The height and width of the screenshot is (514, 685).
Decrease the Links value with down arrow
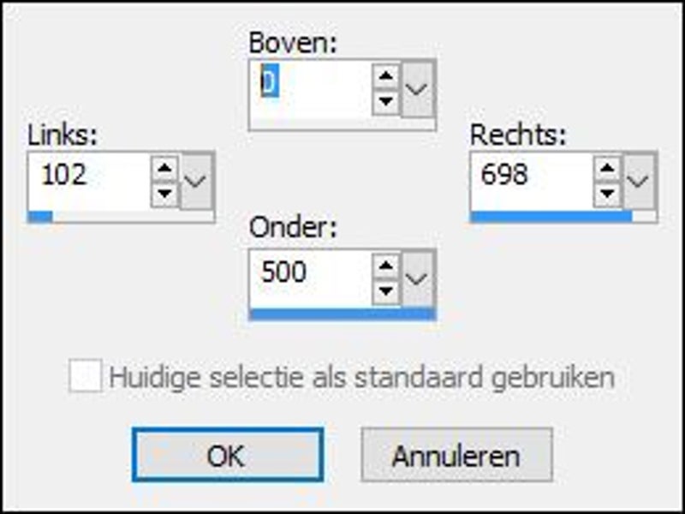pyautogui.click(x=165, y=193)
